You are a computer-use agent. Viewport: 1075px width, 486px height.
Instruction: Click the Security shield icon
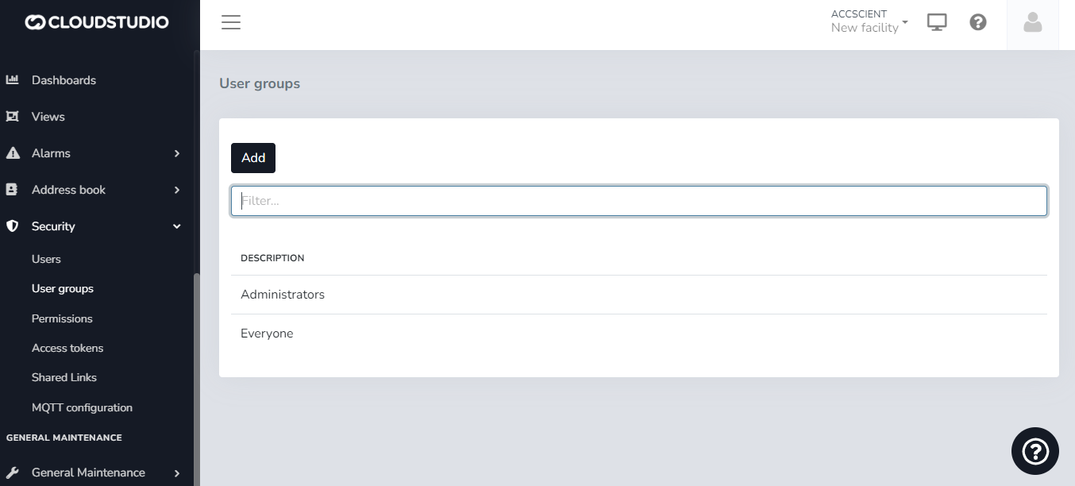[x=12, y=226]
